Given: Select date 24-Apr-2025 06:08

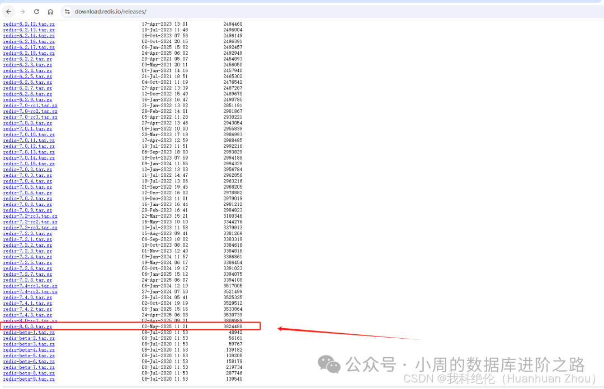Looking at the screenshot, I should 165,315.
